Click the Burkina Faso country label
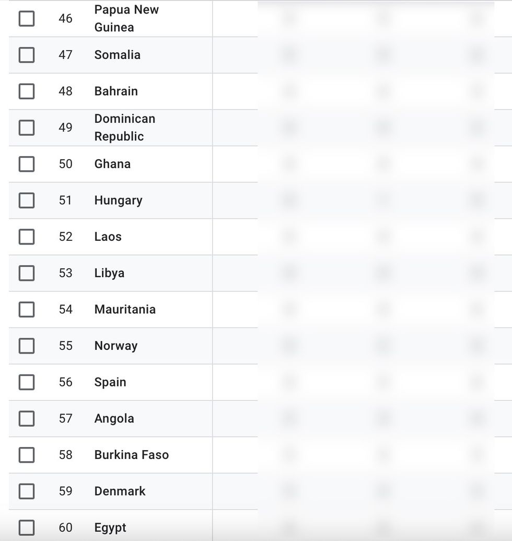This screenshot has height=541, width=512. [x=132, y=455]
